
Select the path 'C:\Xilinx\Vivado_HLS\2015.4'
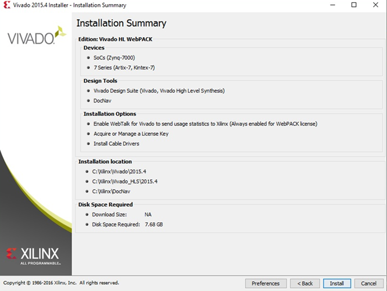click(125, 182)
